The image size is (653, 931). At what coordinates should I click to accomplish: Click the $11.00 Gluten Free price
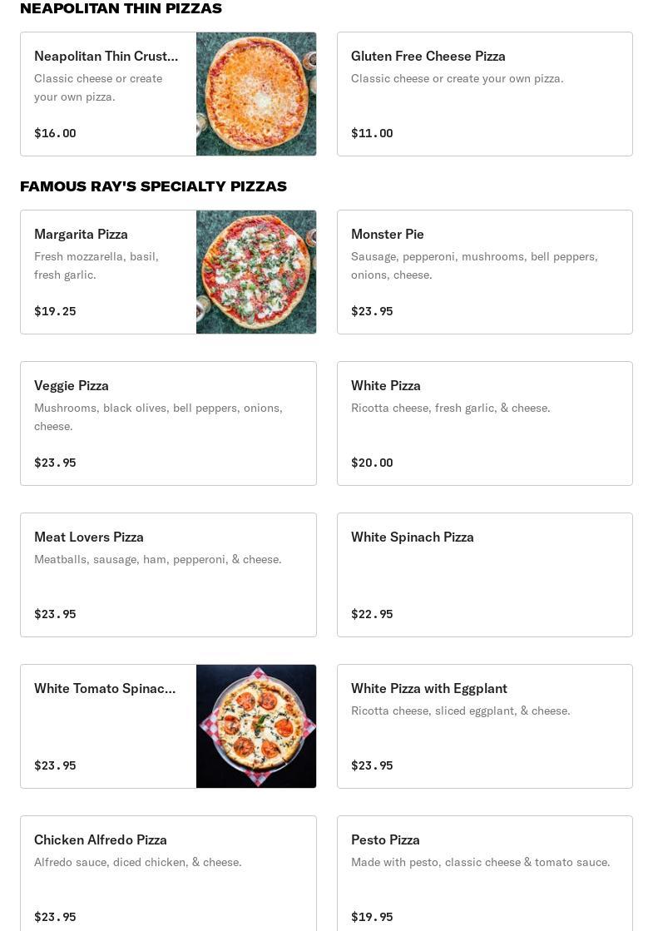(x=372, y=133)
